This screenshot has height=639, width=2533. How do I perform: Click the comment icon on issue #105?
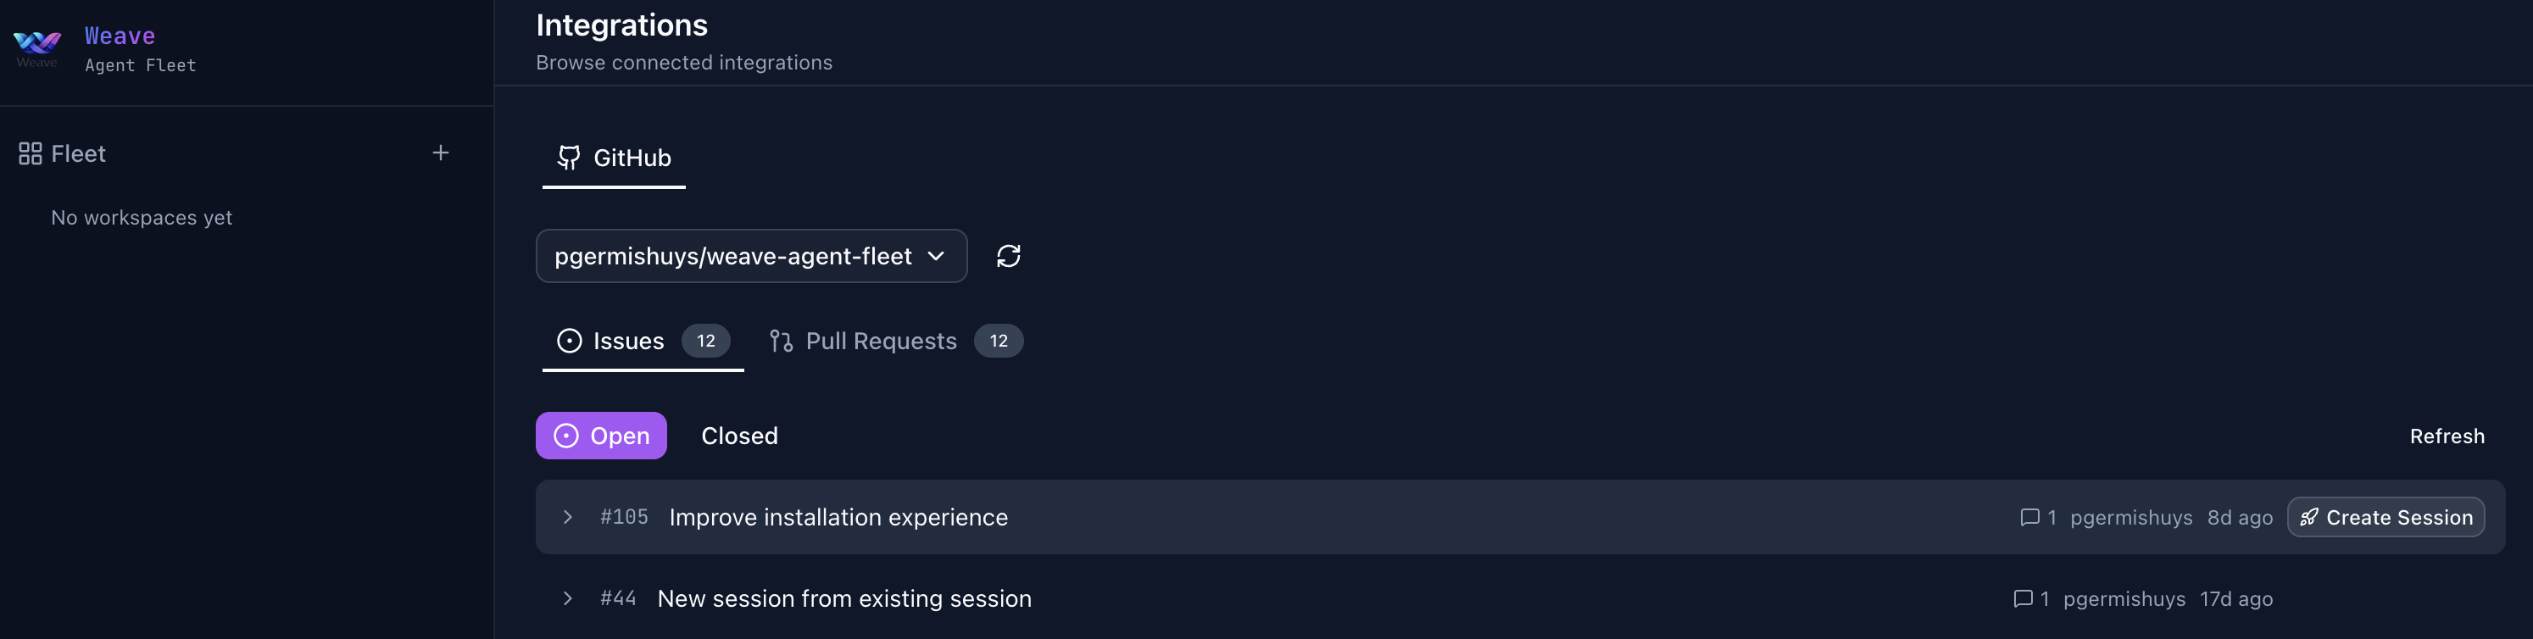click(x=2029, y=517)
